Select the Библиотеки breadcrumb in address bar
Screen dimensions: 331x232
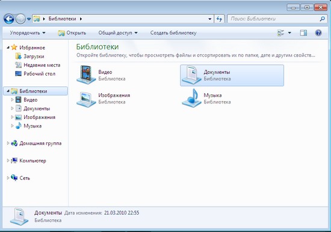[62, 19]
